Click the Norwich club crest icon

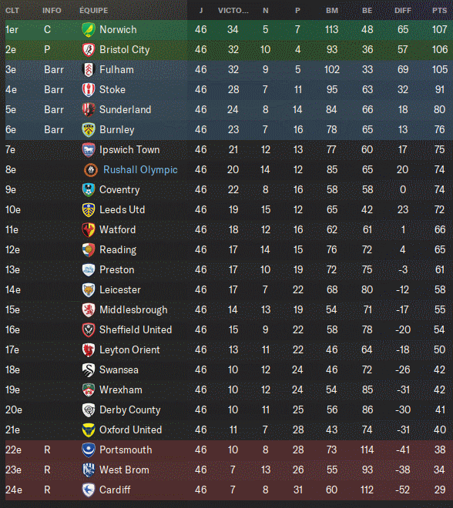pos(88,29)
